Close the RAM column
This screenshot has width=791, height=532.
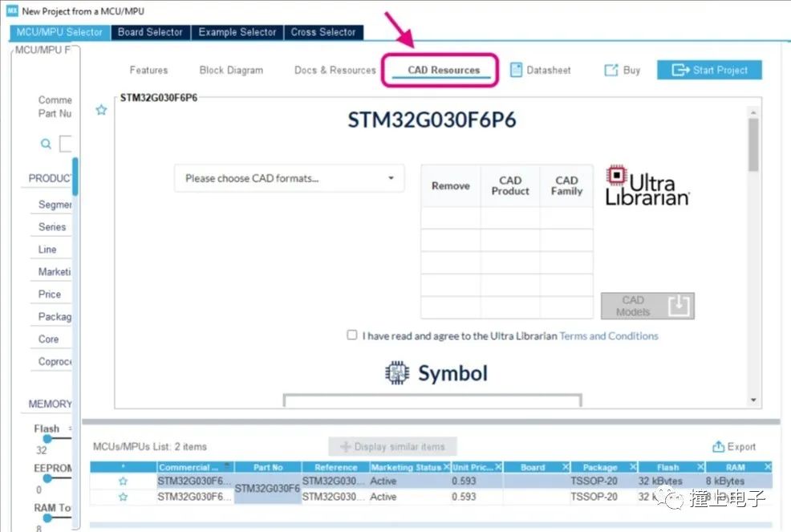click(x=768, y=467)
